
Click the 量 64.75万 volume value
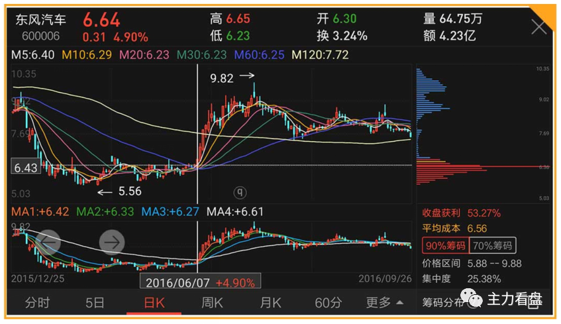coord(452,19)
